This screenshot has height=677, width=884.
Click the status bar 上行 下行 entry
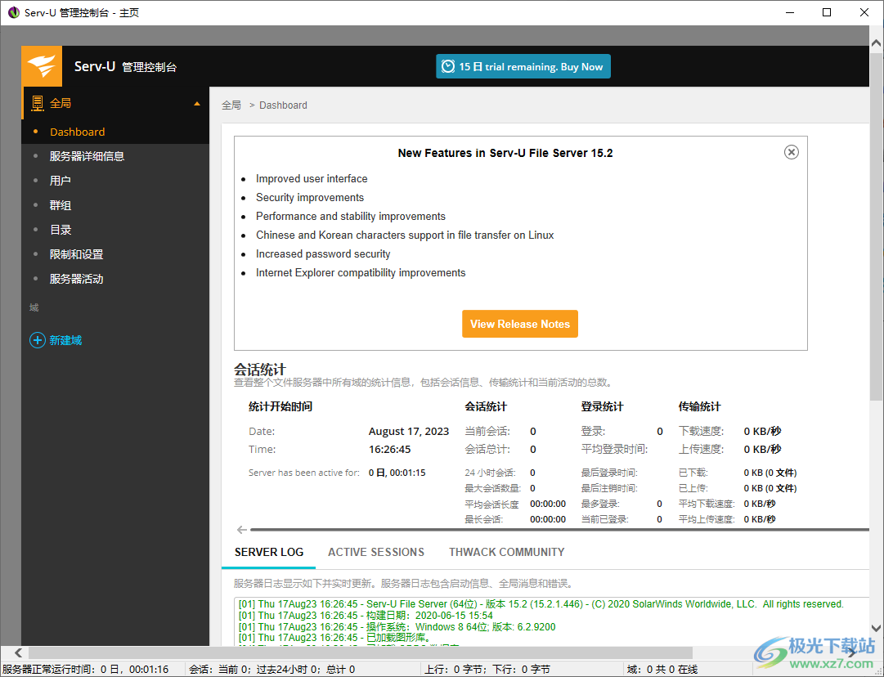(487, 670)
